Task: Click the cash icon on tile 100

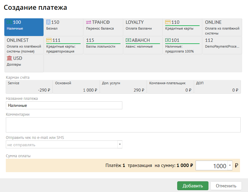Action: pos(9,22)
